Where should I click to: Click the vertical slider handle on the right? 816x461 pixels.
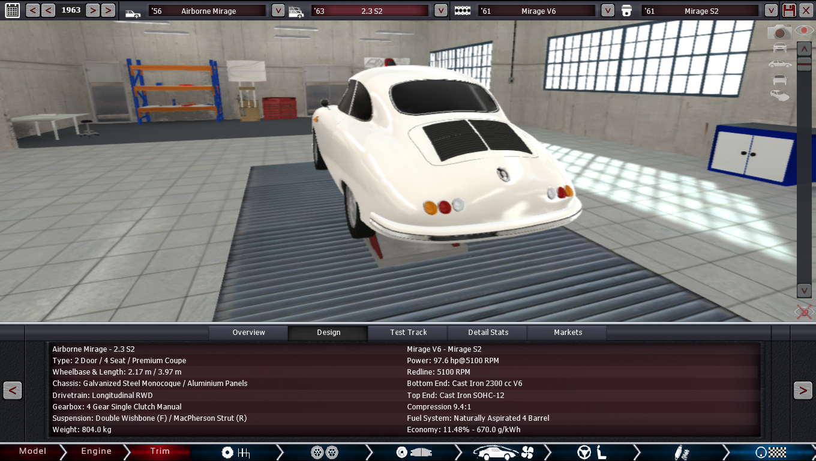pos(804,64)
